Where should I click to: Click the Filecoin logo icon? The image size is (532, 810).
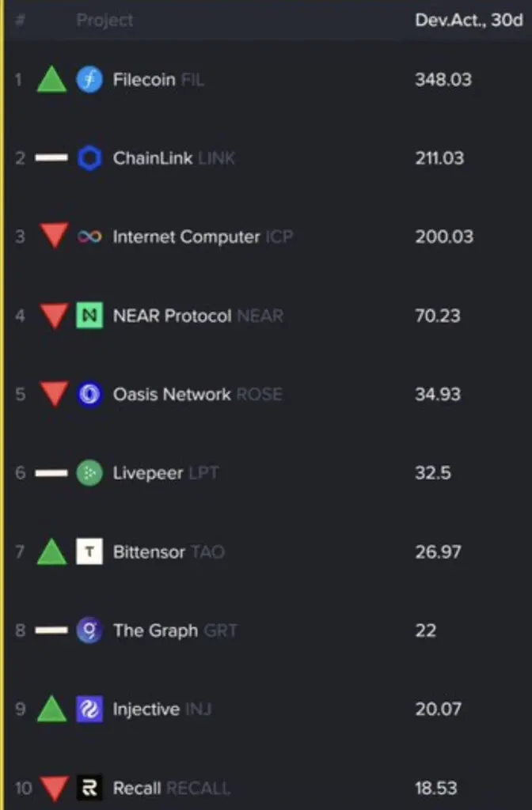pos(89,80)
